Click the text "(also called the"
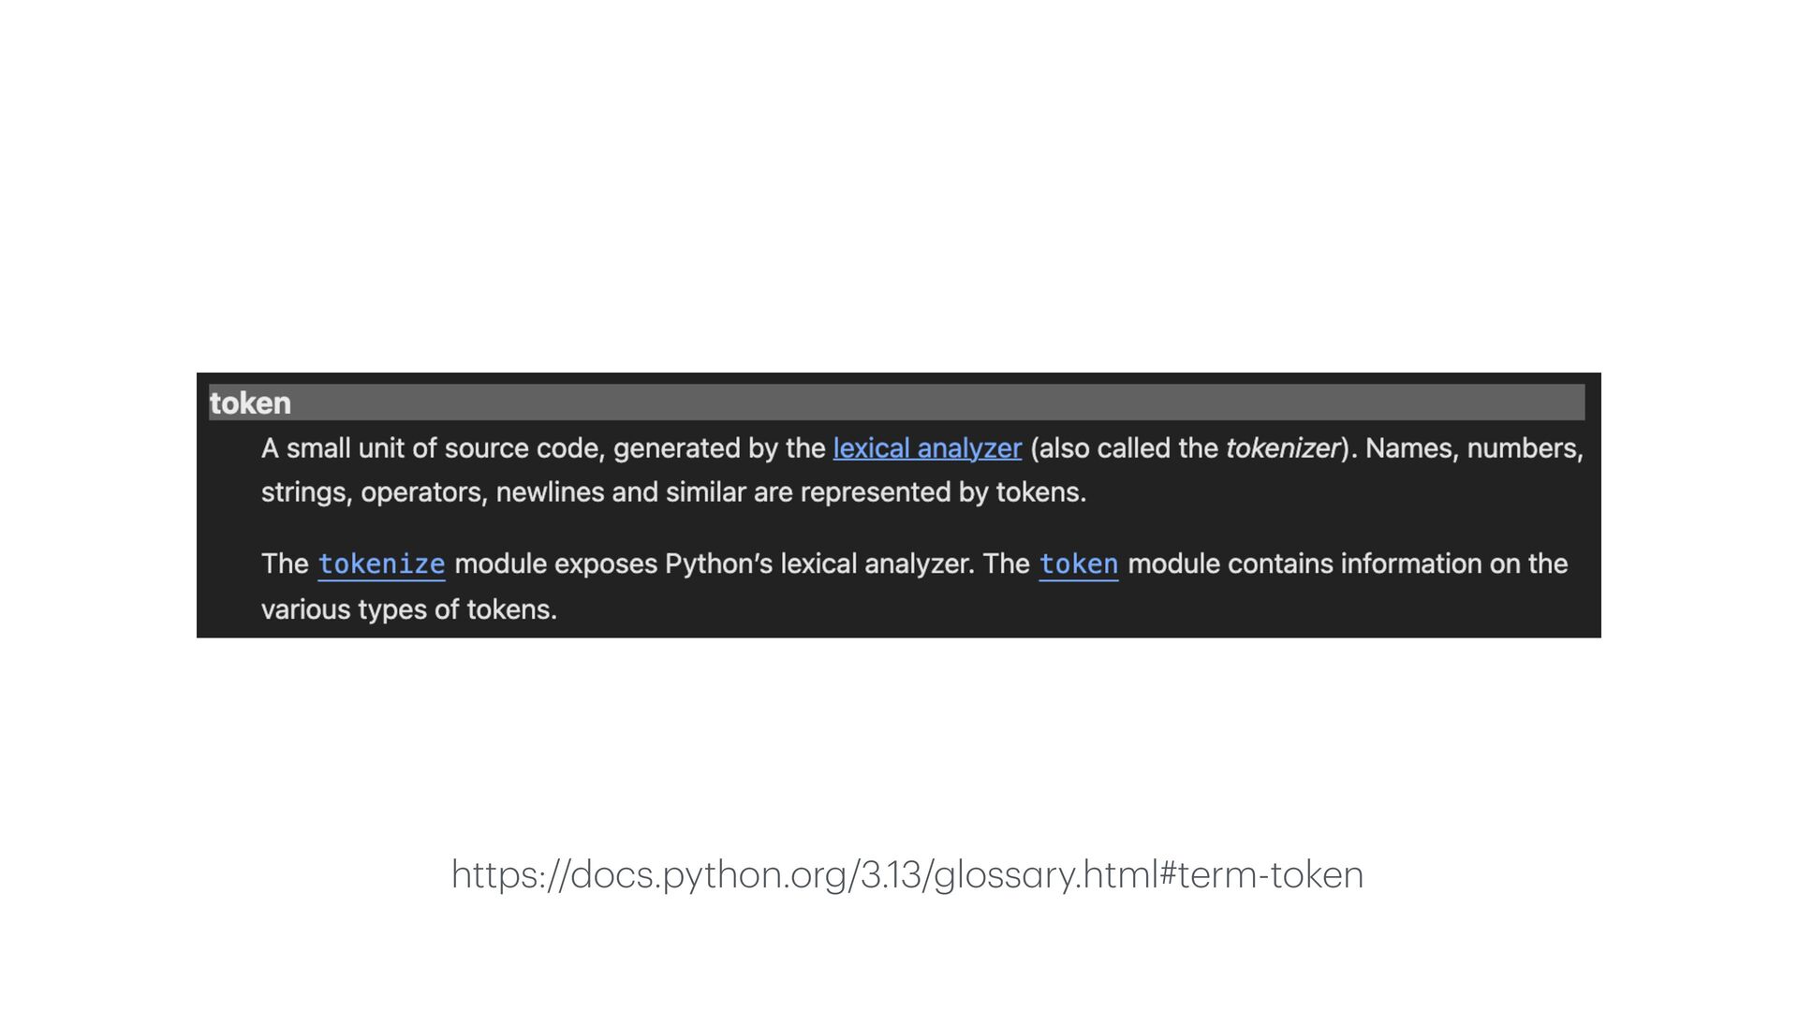The image size is (1798, 1011). [x=1124, y=448]
